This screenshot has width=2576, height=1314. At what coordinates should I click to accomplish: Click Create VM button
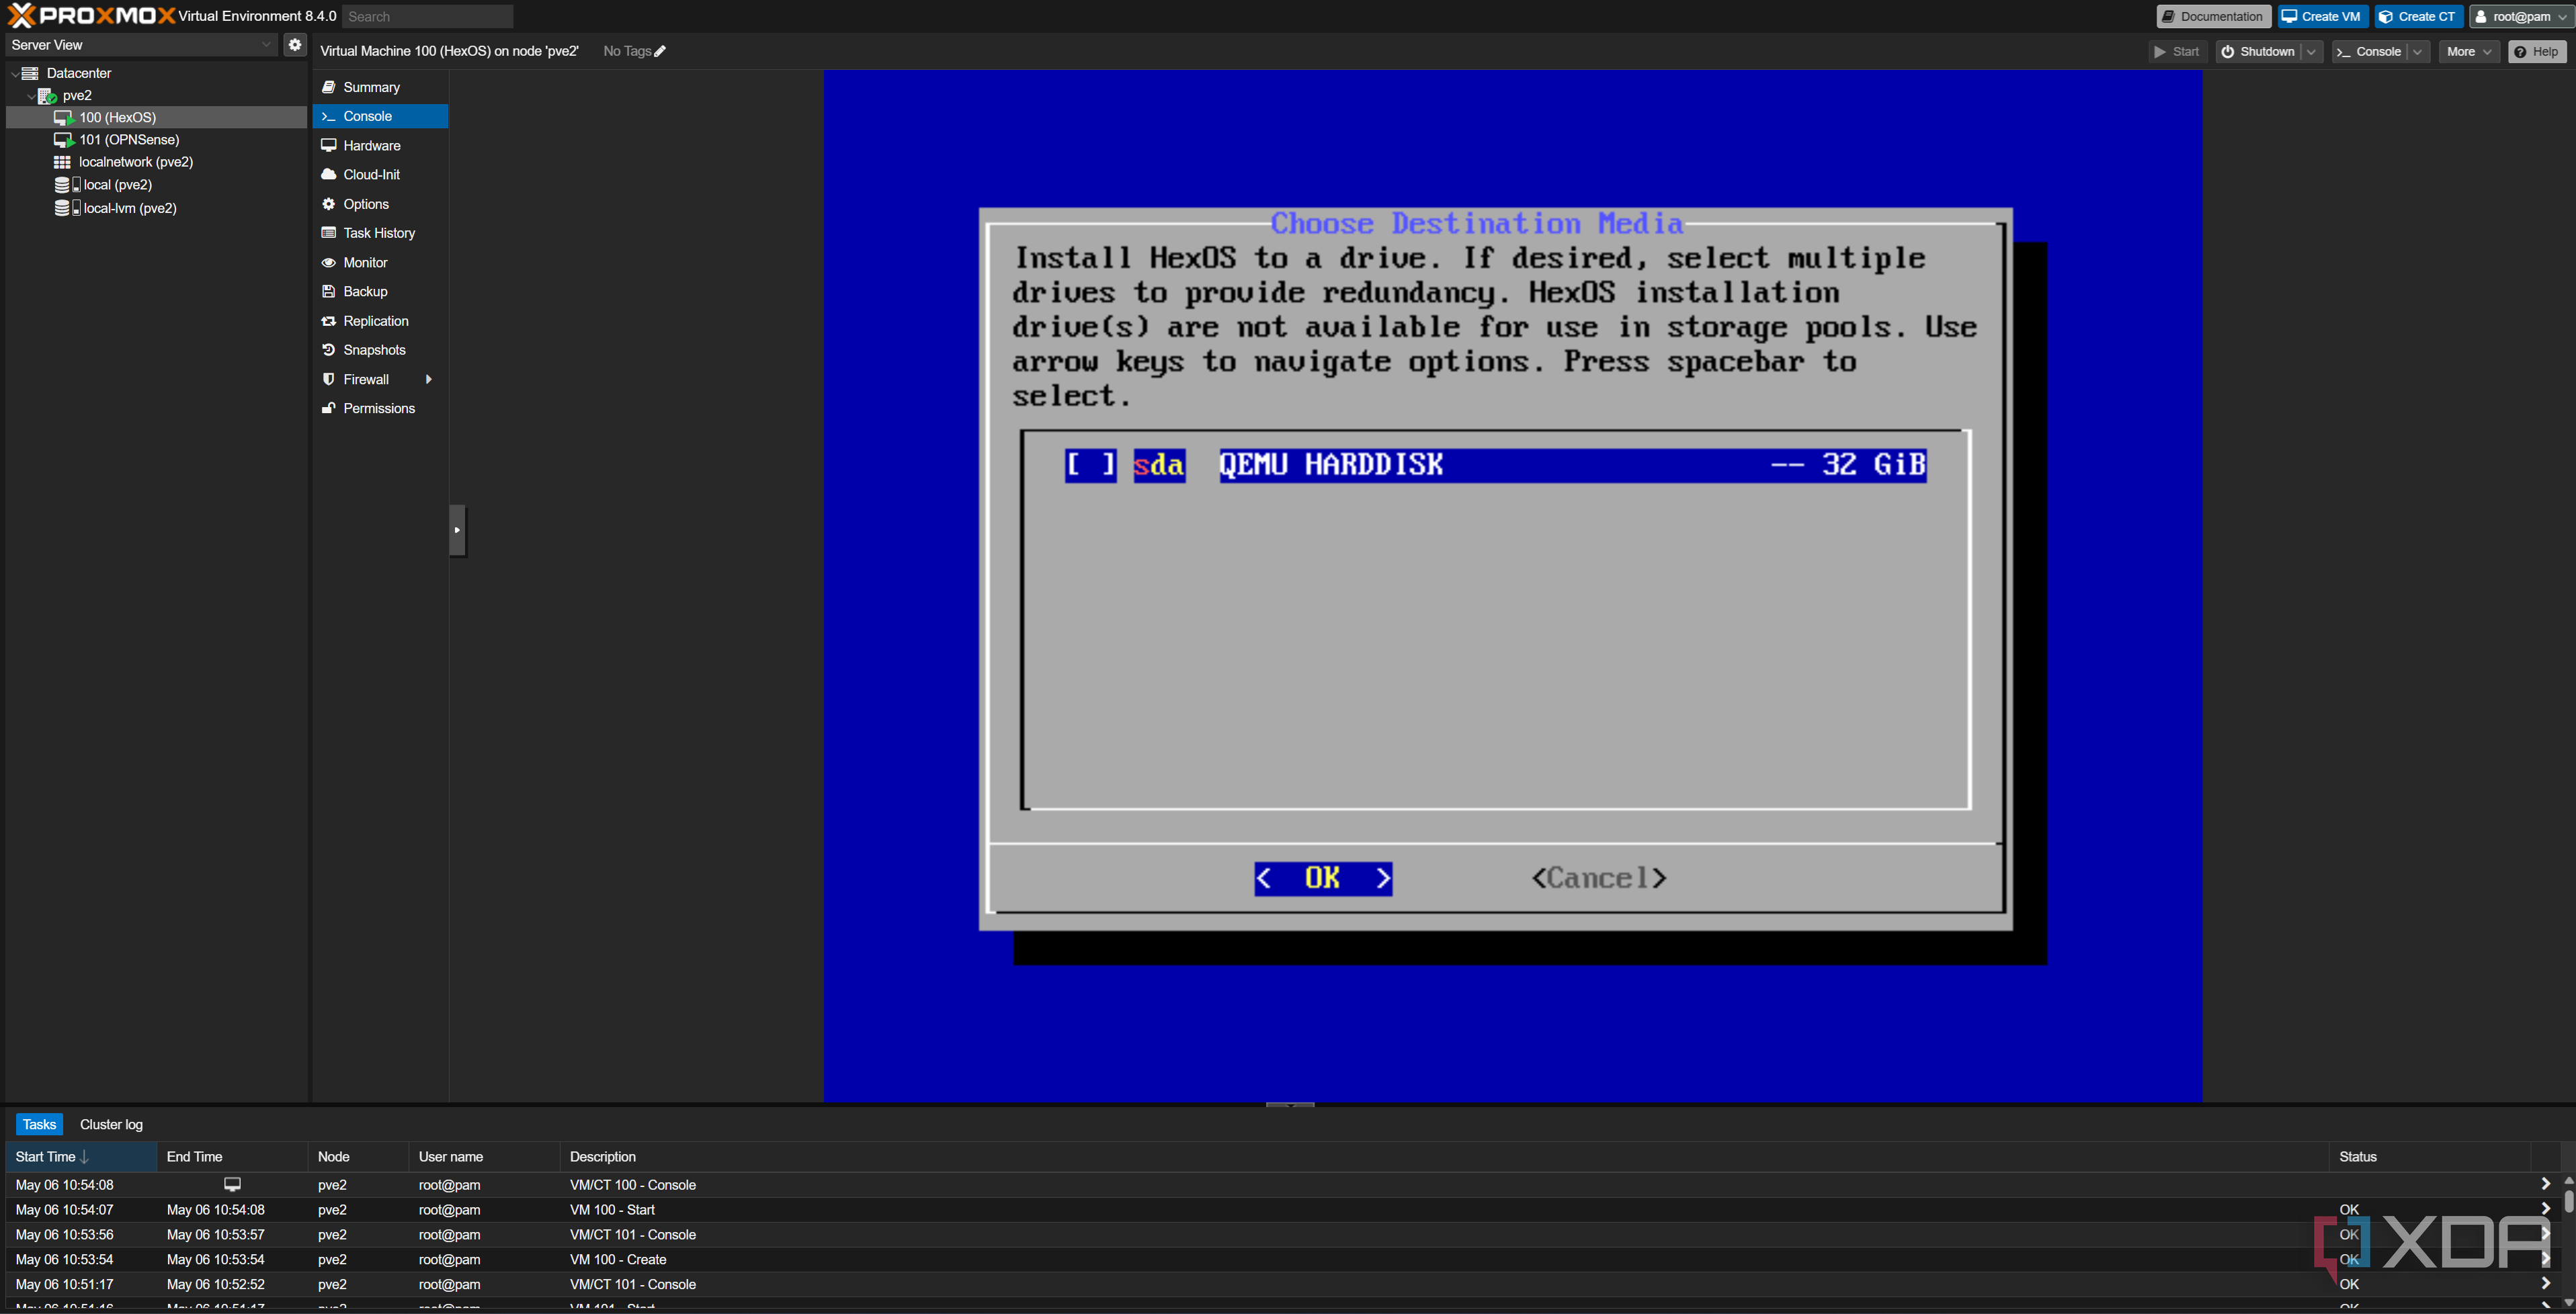pyautogui.click(x=2322, y=17)
